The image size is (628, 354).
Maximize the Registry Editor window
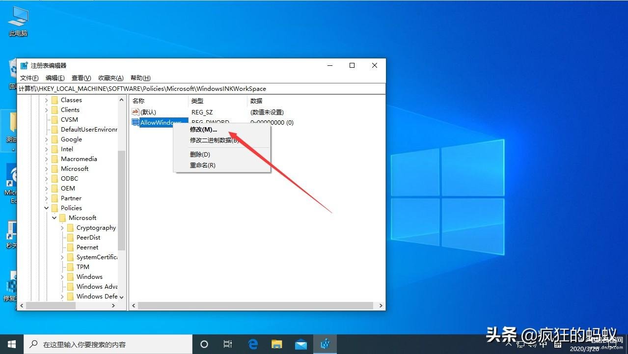pyautogui.click(x=352, y=65)
